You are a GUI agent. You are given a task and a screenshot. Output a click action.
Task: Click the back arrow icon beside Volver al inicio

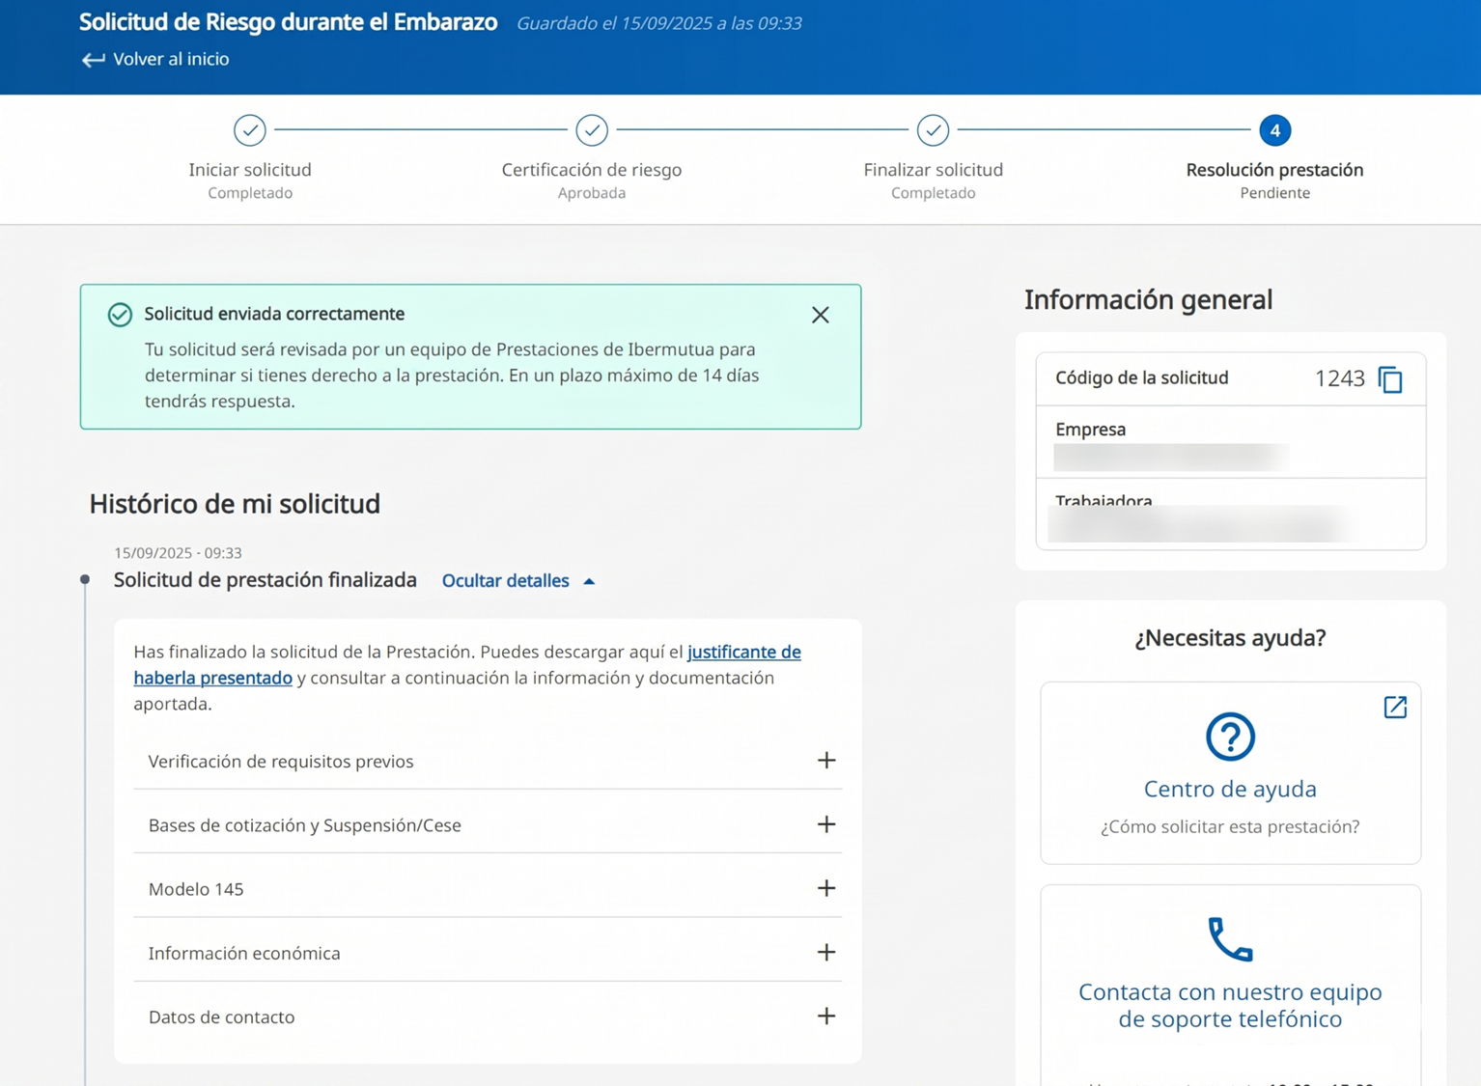tap(93, 60)
